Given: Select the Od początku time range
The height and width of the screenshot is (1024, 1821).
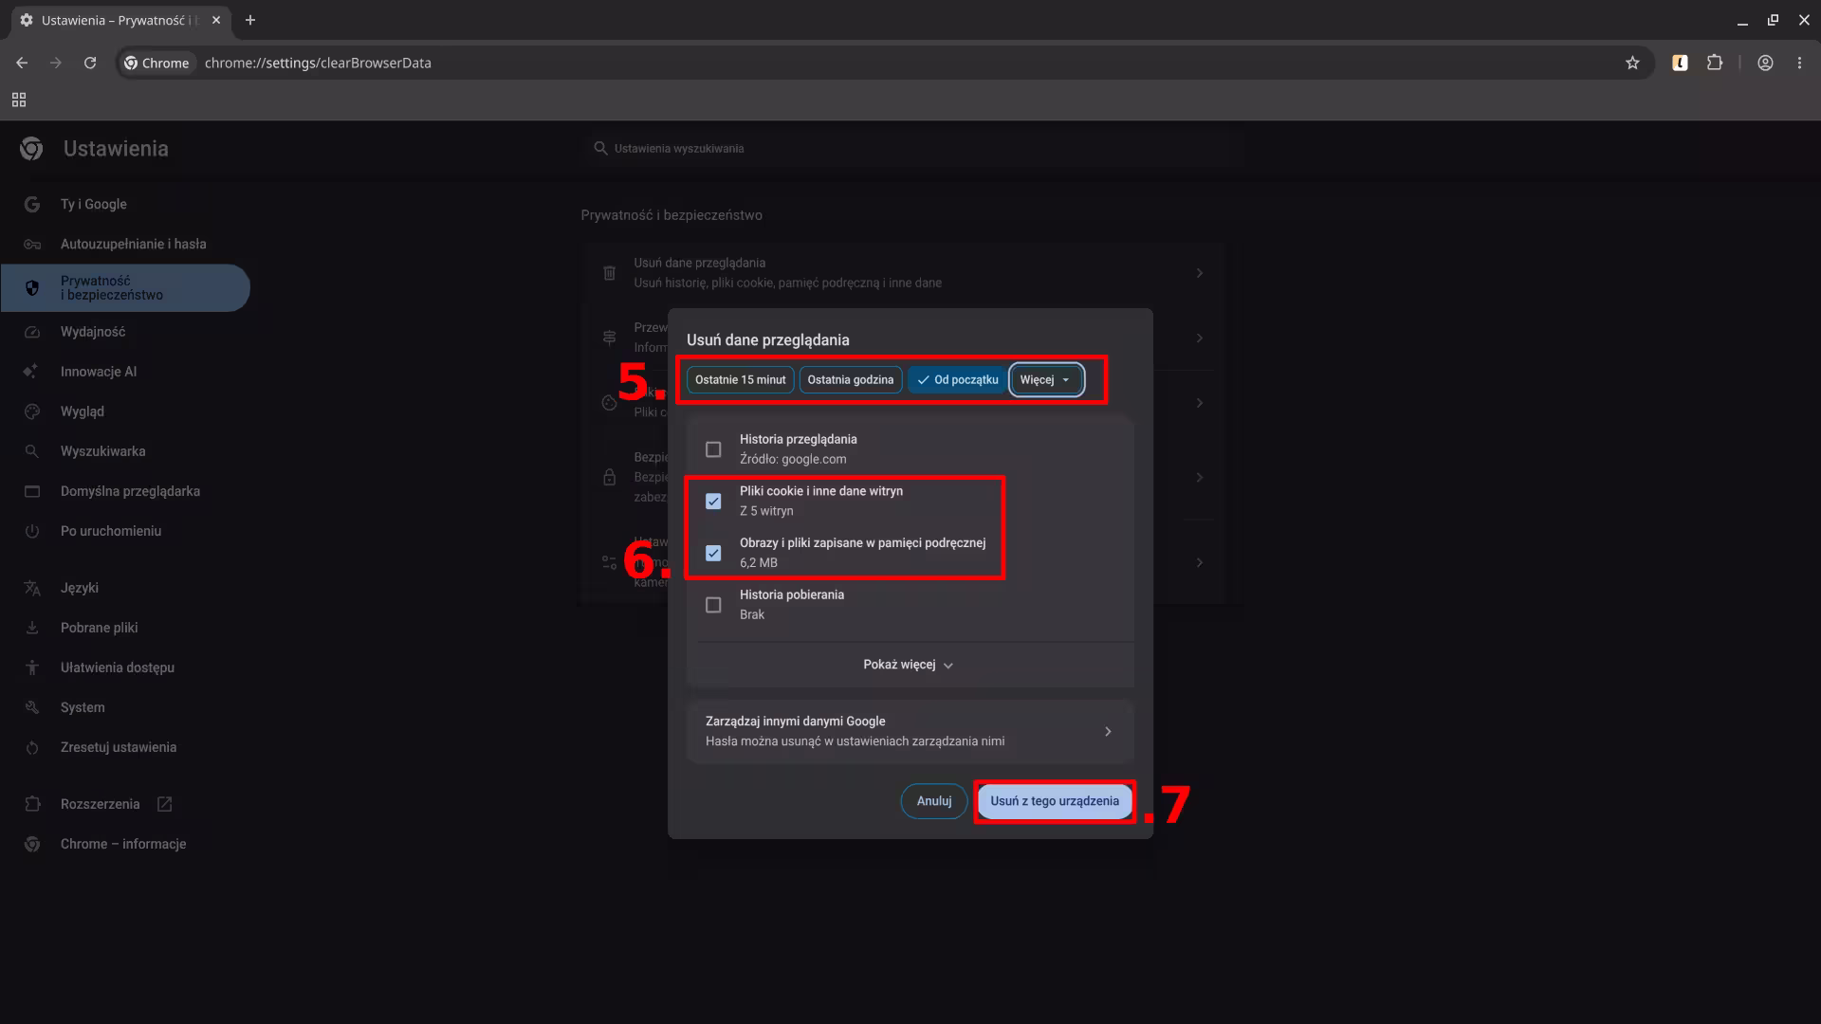Looking at the screenshot, I should pyautogui.click(x=957, y=380).
